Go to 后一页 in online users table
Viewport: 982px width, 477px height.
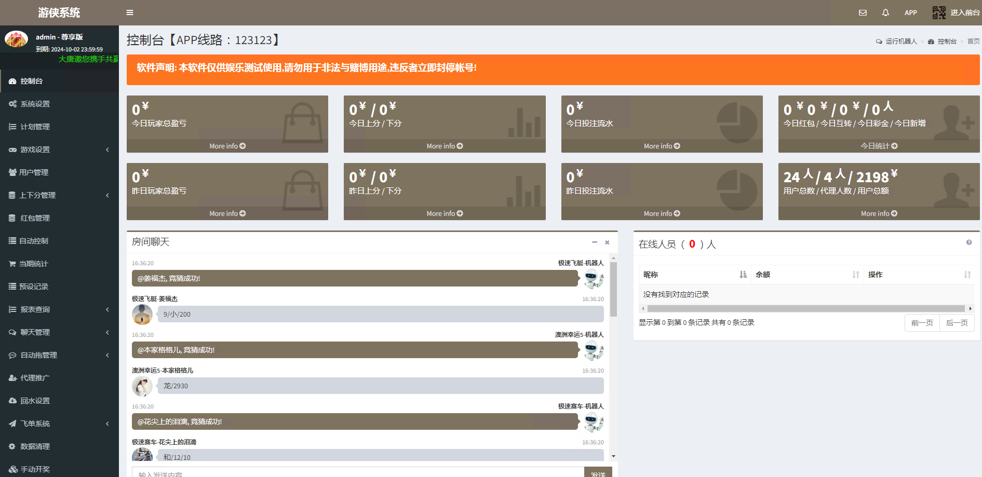click(957, 323)
